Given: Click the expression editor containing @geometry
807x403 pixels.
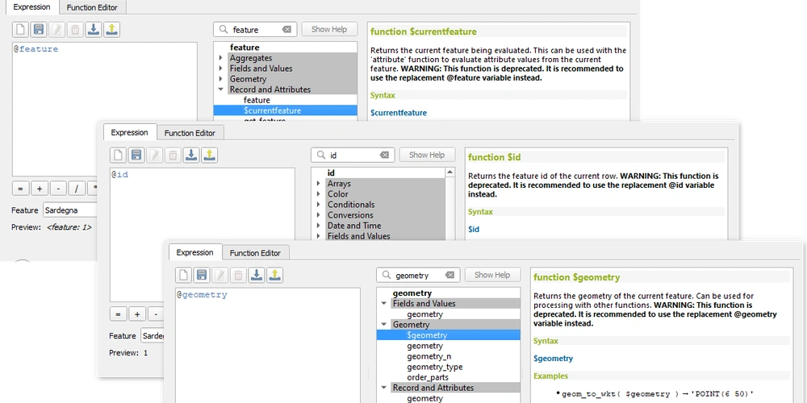Looking at the screenshot, I should click(268, 346).
